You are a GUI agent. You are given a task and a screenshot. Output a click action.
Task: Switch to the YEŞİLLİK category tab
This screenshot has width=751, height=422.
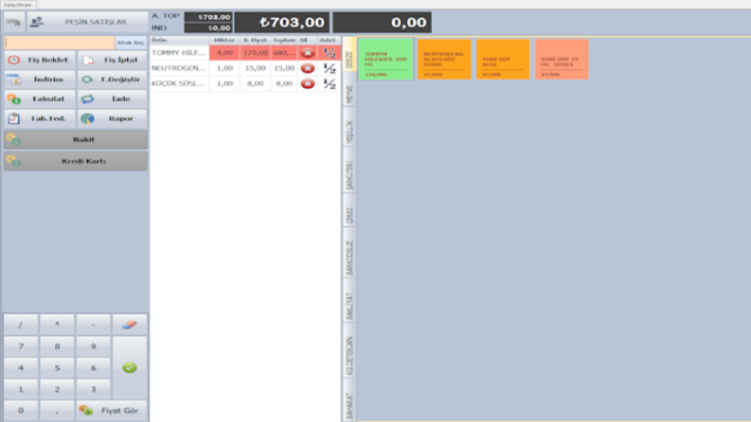click(349, 128)
